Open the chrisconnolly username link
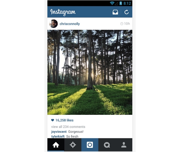This screenshot has width=180, height=152. point(70,24)
